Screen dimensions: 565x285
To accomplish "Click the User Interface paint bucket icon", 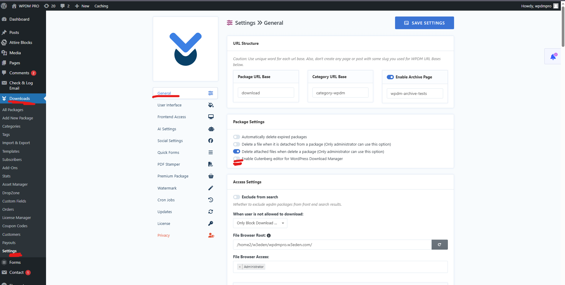I will (x=211, y=105).
